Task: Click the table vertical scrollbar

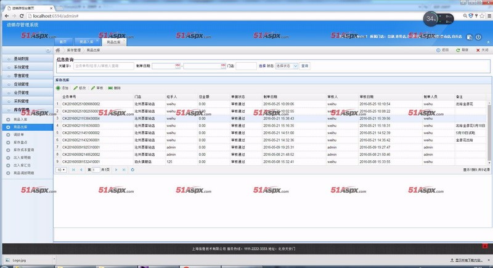Action: pyautogui.click(x=489, y=132)
